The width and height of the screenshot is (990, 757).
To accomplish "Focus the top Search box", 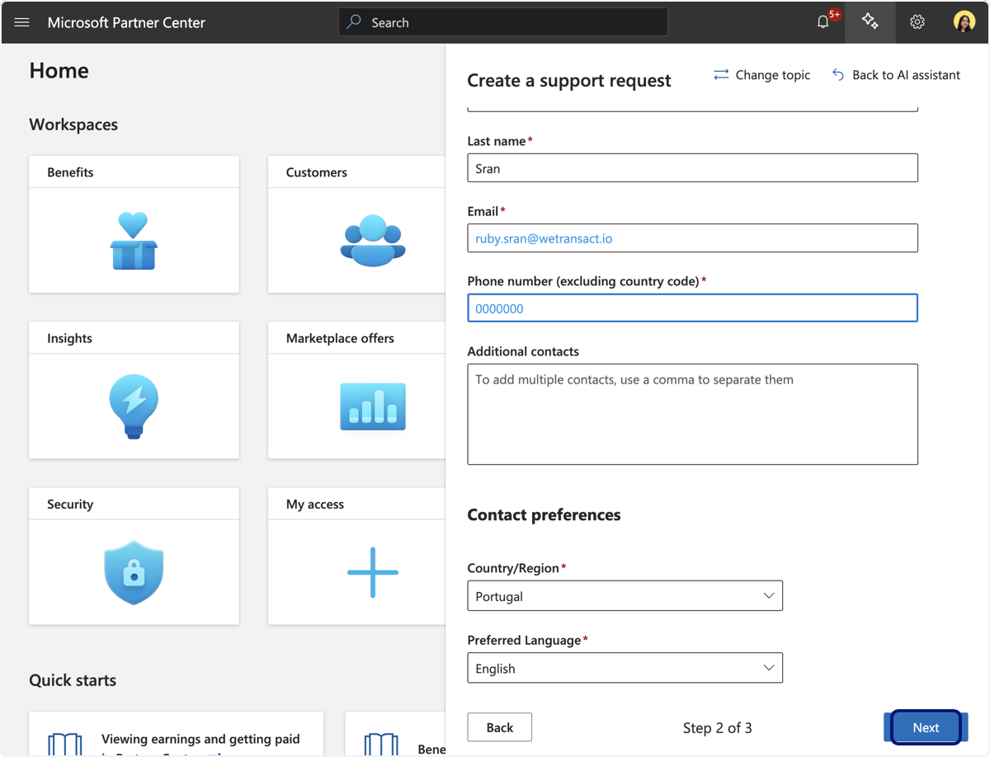I will (x=503, y=22).
